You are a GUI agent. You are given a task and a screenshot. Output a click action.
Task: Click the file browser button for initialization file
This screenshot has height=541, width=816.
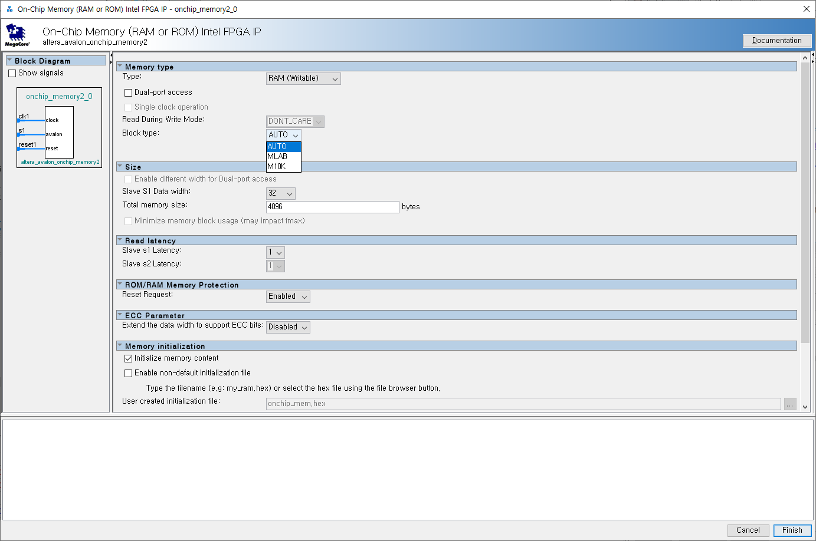tap(790, 404)
